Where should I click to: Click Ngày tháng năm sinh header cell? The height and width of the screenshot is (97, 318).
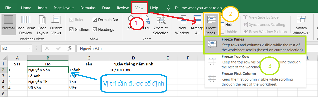pos(133,64)
